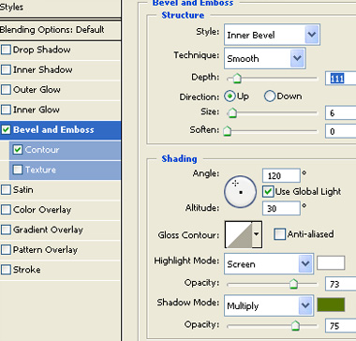Click the Highlight Opacity slider handle
Screen dimensions: 356x341
coord(293,284)
